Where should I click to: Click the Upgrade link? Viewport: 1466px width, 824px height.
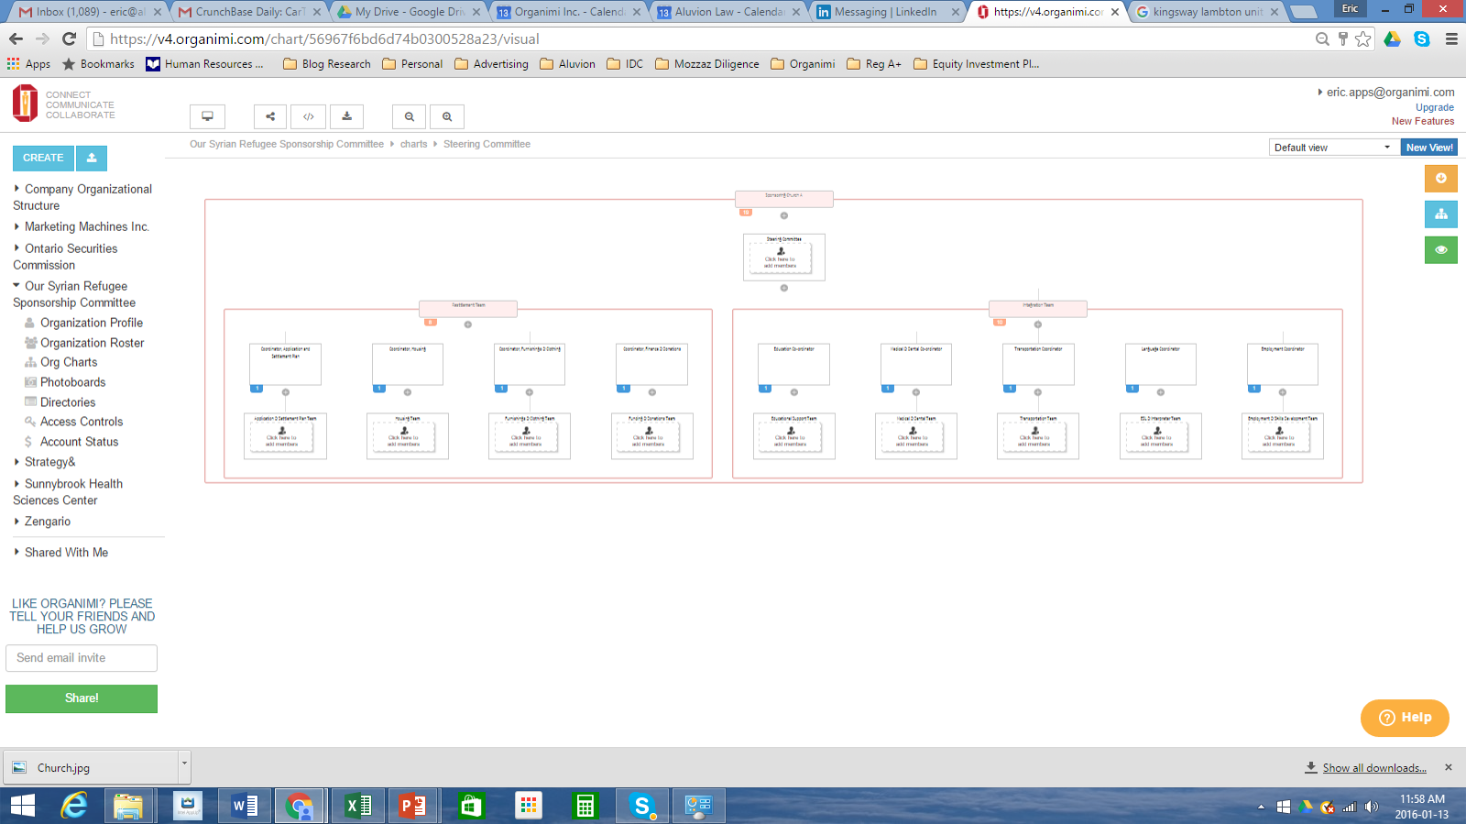1434,107
